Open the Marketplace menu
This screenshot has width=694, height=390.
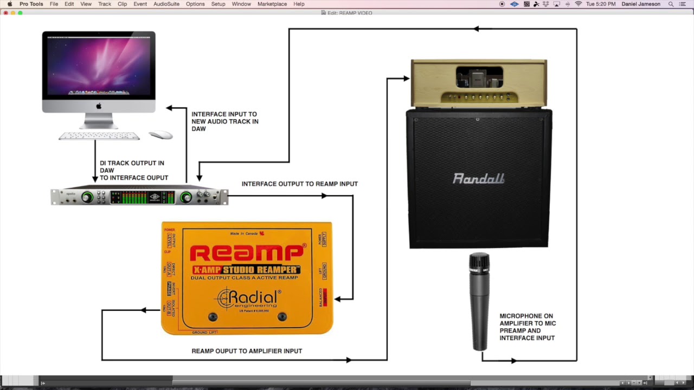pyautogui.click(x=272, y=4)
